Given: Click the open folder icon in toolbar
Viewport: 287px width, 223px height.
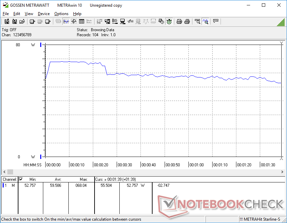Looking at the screenshot, I should pyautogui.click(x=22, y=21).
